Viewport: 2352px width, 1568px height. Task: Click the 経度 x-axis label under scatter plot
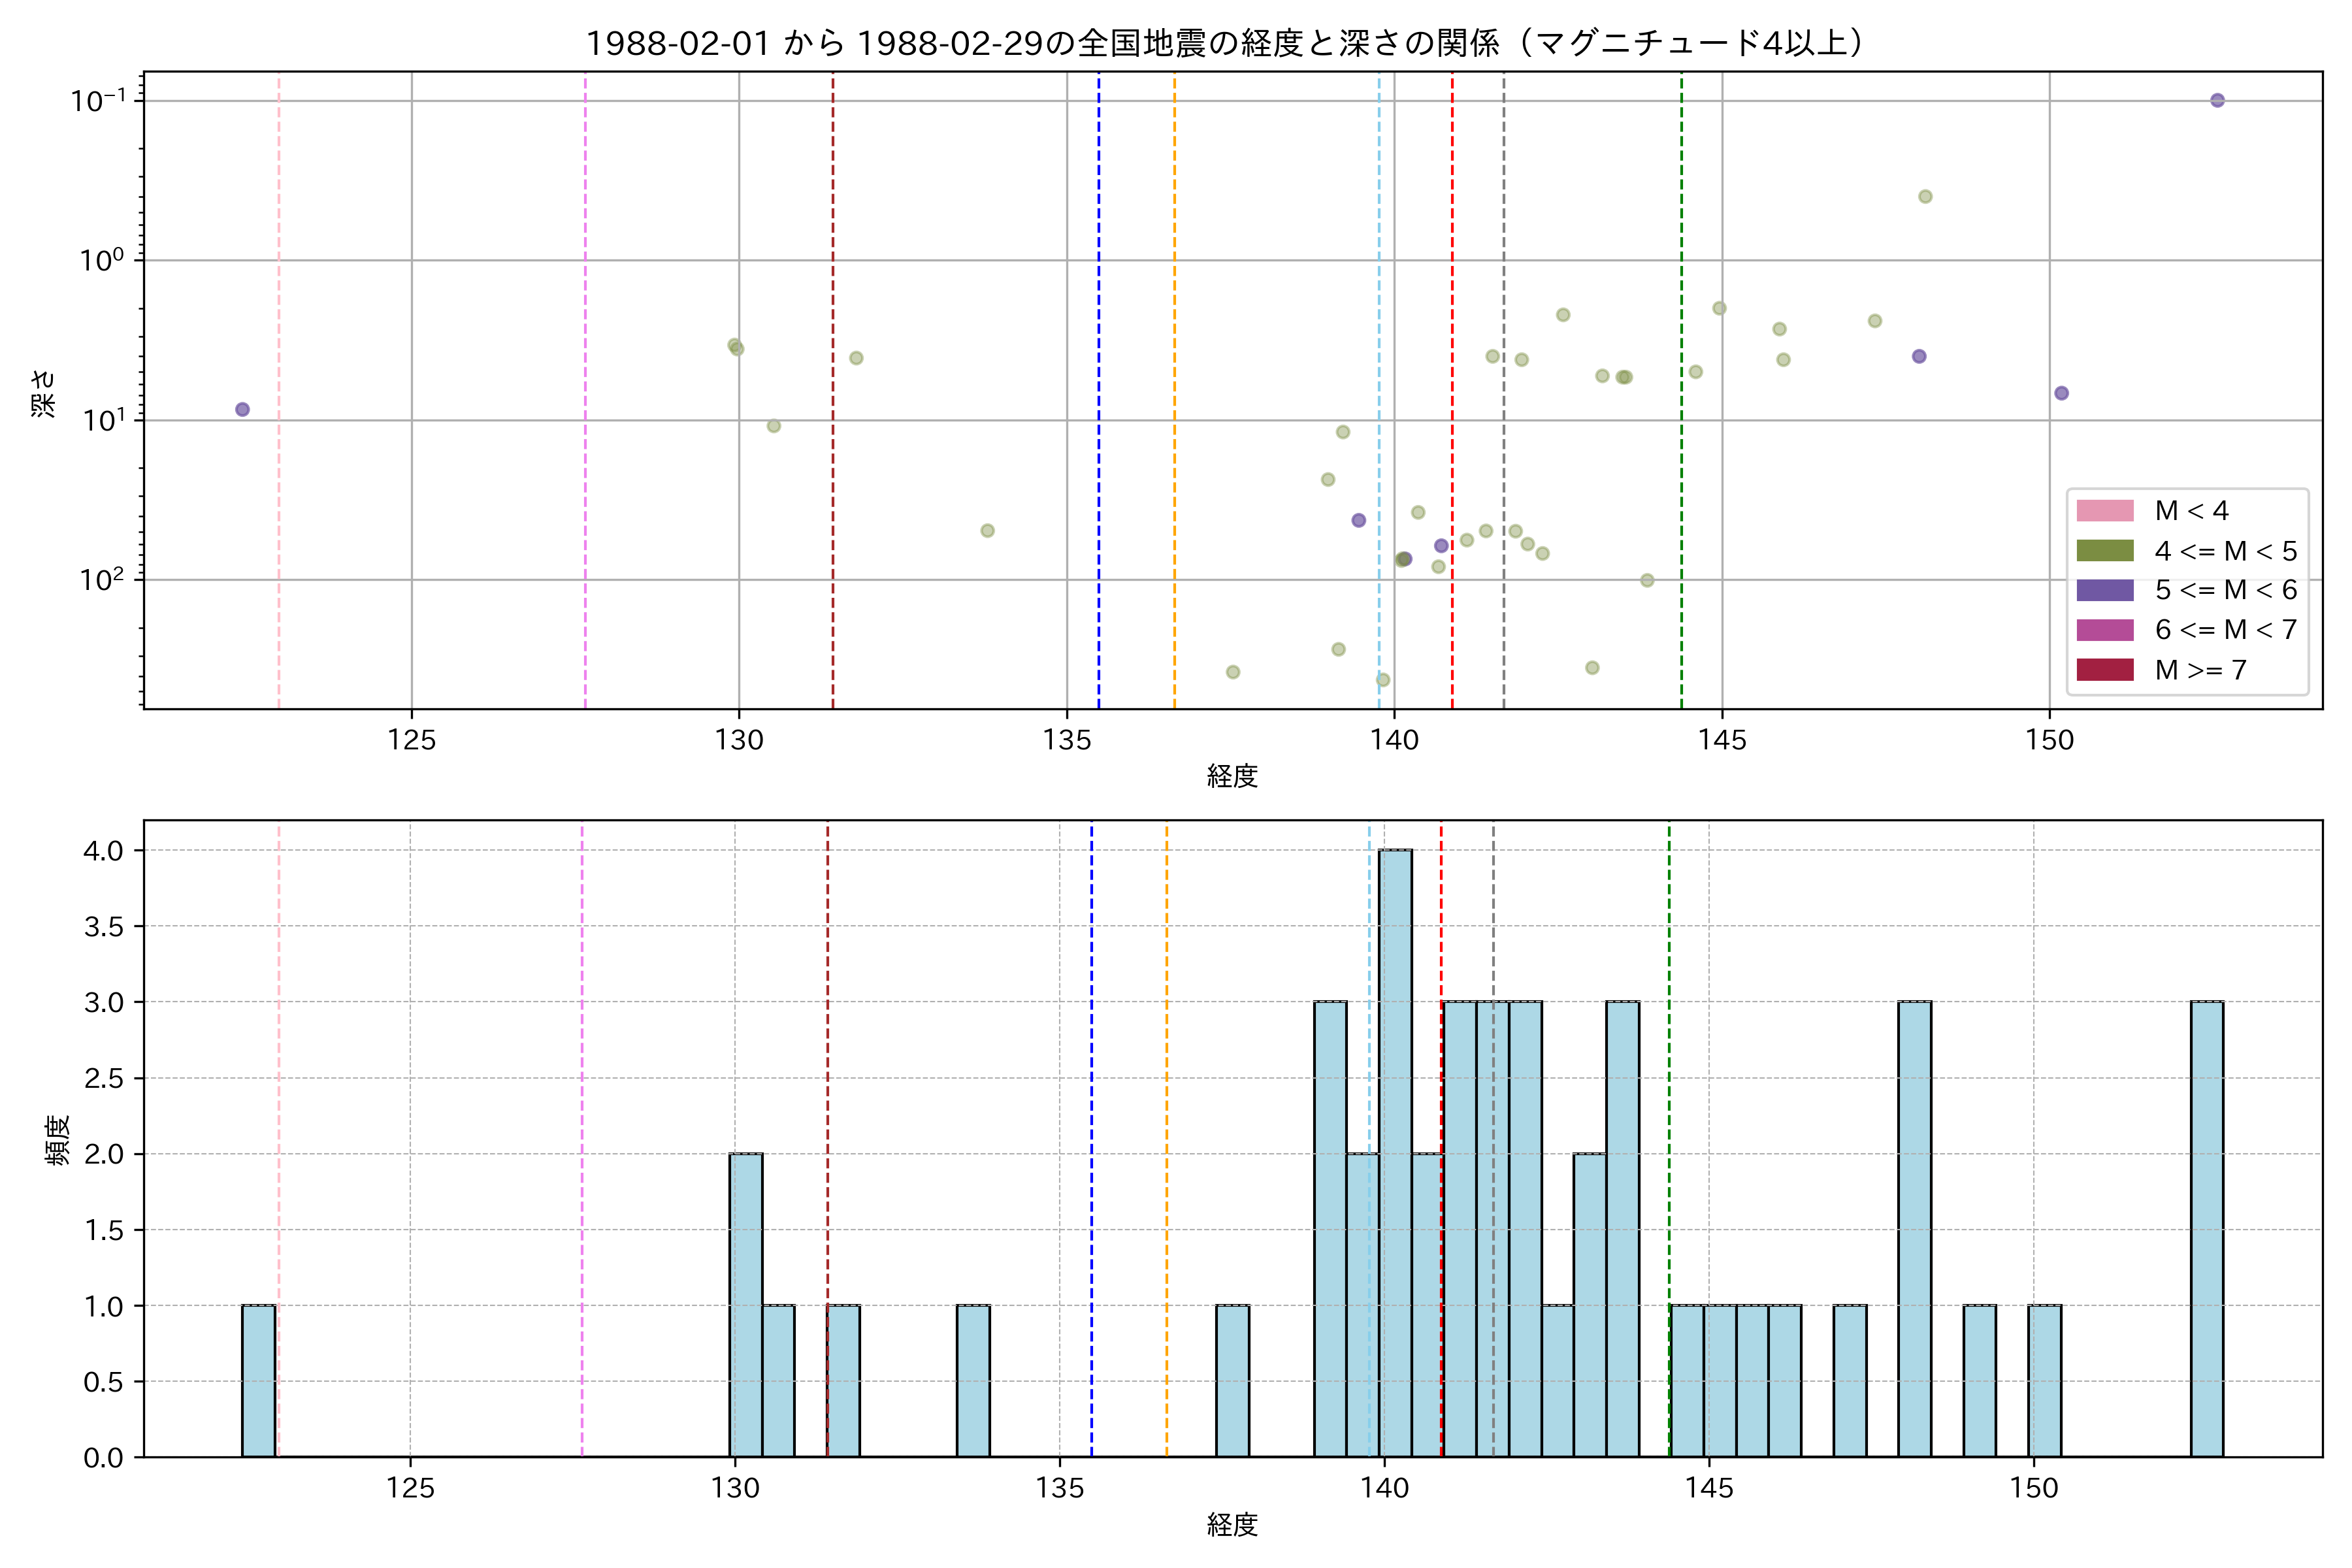pyautogui.click(x=1232, y=776)
